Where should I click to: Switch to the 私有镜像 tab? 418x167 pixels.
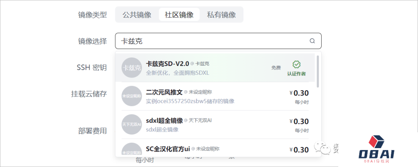(221, 15)
